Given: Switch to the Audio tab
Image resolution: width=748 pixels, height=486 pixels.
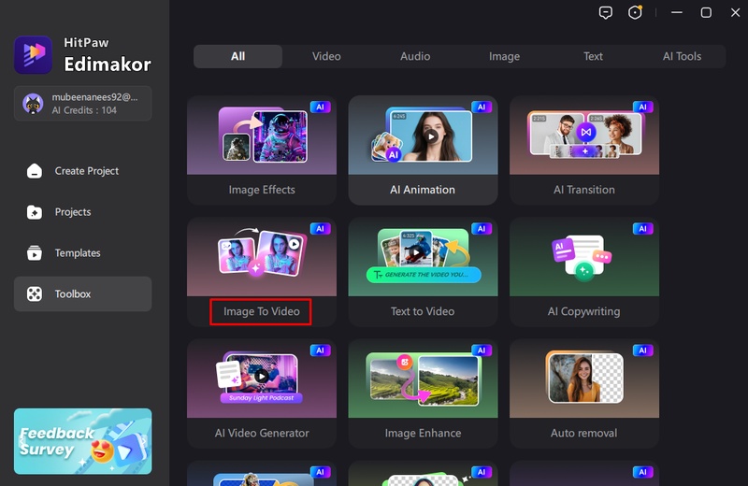Looking at the screenshot, I should [x=415, y=56].
